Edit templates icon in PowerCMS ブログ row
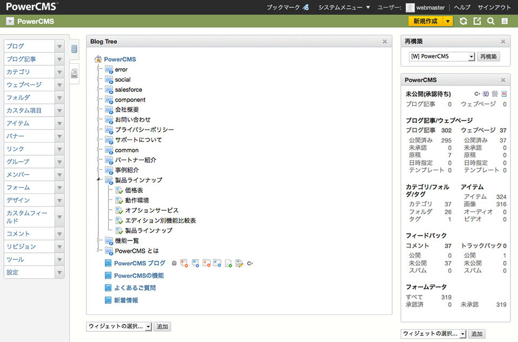 [239, 263]
